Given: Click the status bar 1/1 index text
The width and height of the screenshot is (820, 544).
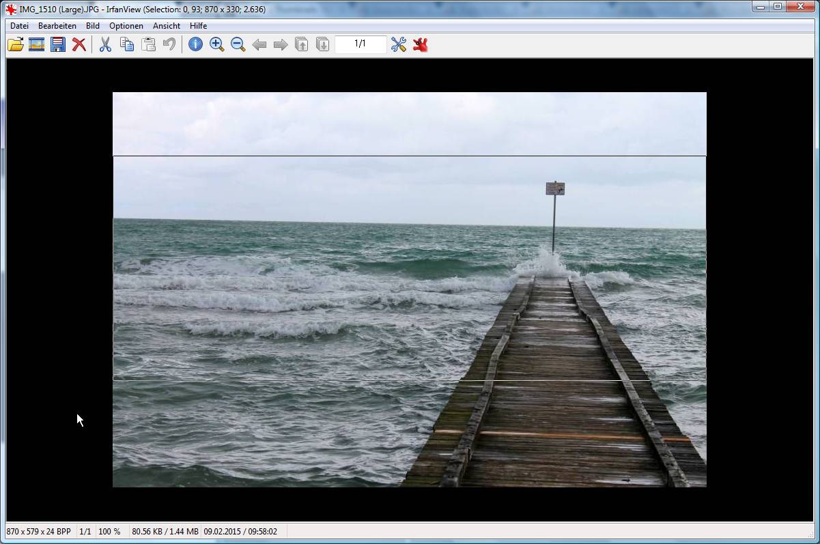Looking at the screenshot, I should point(85,532).
